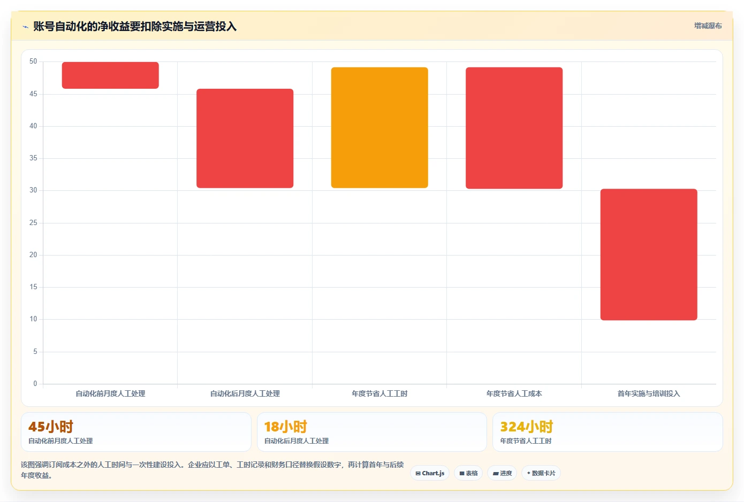The width and height of the screenshot is (744, 502).
Task: Click the 45小时 data card
Action: coord(136,432)
